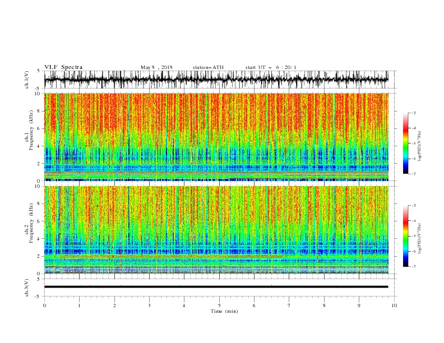The image size is (444, 343).
Task: Click the "8" kHz tick of ch.1 axis
Action: click(x=39, y=111)
